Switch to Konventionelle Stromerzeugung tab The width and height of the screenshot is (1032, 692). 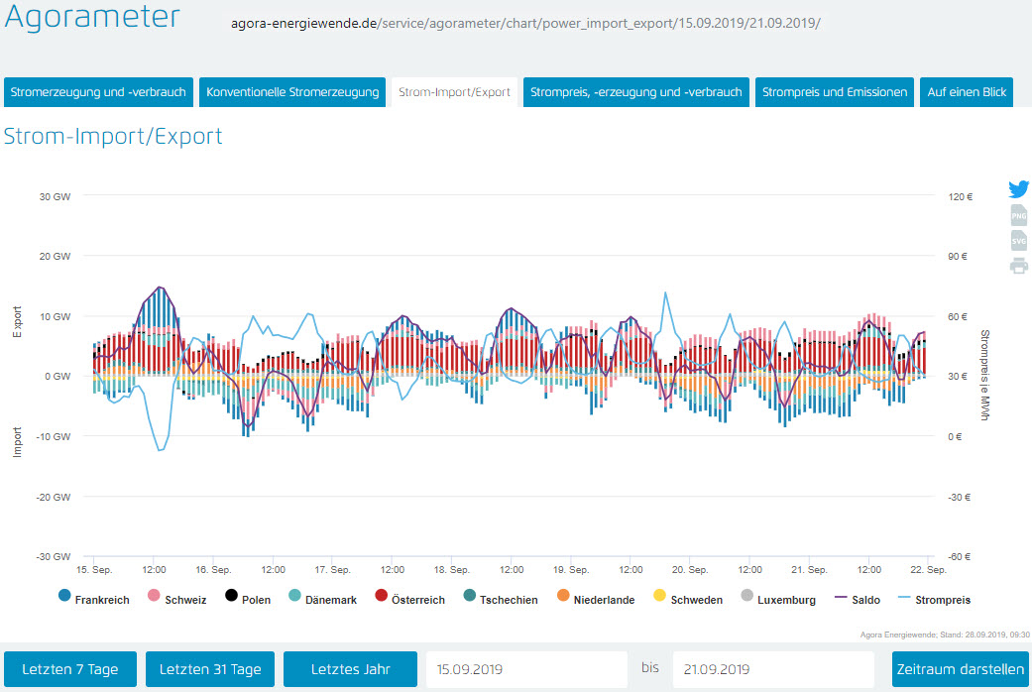pyautogui.click(x=292, y=92)
